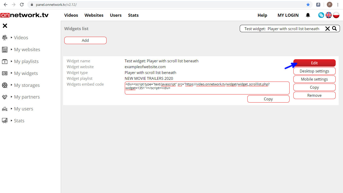This screenshot has width=343, height=193.
Task: Open MY LOGIN menu
Action: (x=288, y=15)
